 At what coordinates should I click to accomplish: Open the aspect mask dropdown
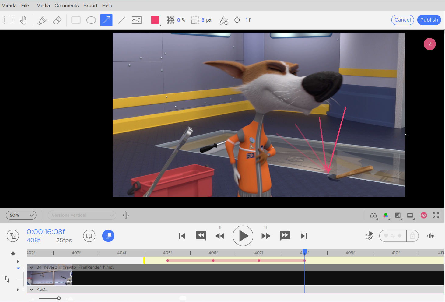(410, 215)
